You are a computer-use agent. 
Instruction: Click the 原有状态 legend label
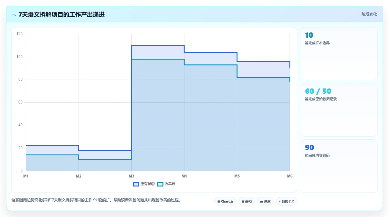point(148,184)
